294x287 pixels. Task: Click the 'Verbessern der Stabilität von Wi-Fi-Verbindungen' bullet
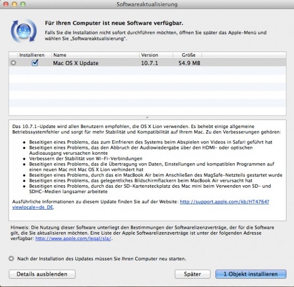click(x=86, y=158)
